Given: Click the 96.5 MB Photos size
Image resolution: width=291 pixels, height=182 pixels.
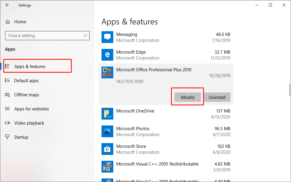Looking at the screenshot, I should coord(222,128).
